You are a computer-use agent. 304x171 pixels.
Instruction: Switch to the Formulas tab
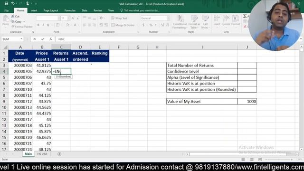click(70, 10)
